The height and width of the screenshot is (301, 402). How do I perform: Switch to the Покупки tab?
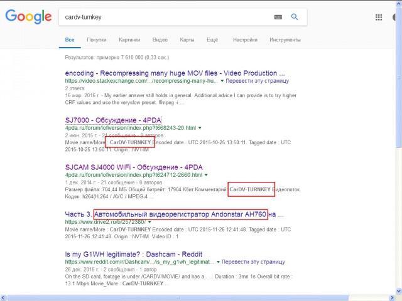point(97,40)
